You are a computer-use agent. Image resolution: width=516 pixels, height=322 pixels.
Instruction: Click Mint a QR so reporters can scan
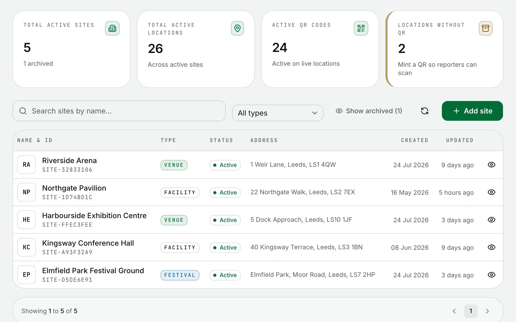coord(437,69)
